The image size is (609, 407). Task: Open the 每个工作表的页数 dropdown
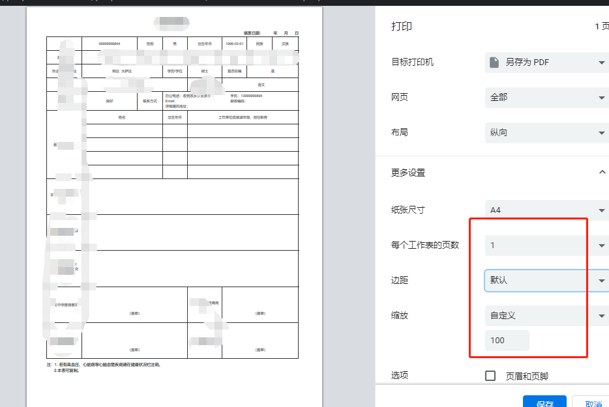547,246
